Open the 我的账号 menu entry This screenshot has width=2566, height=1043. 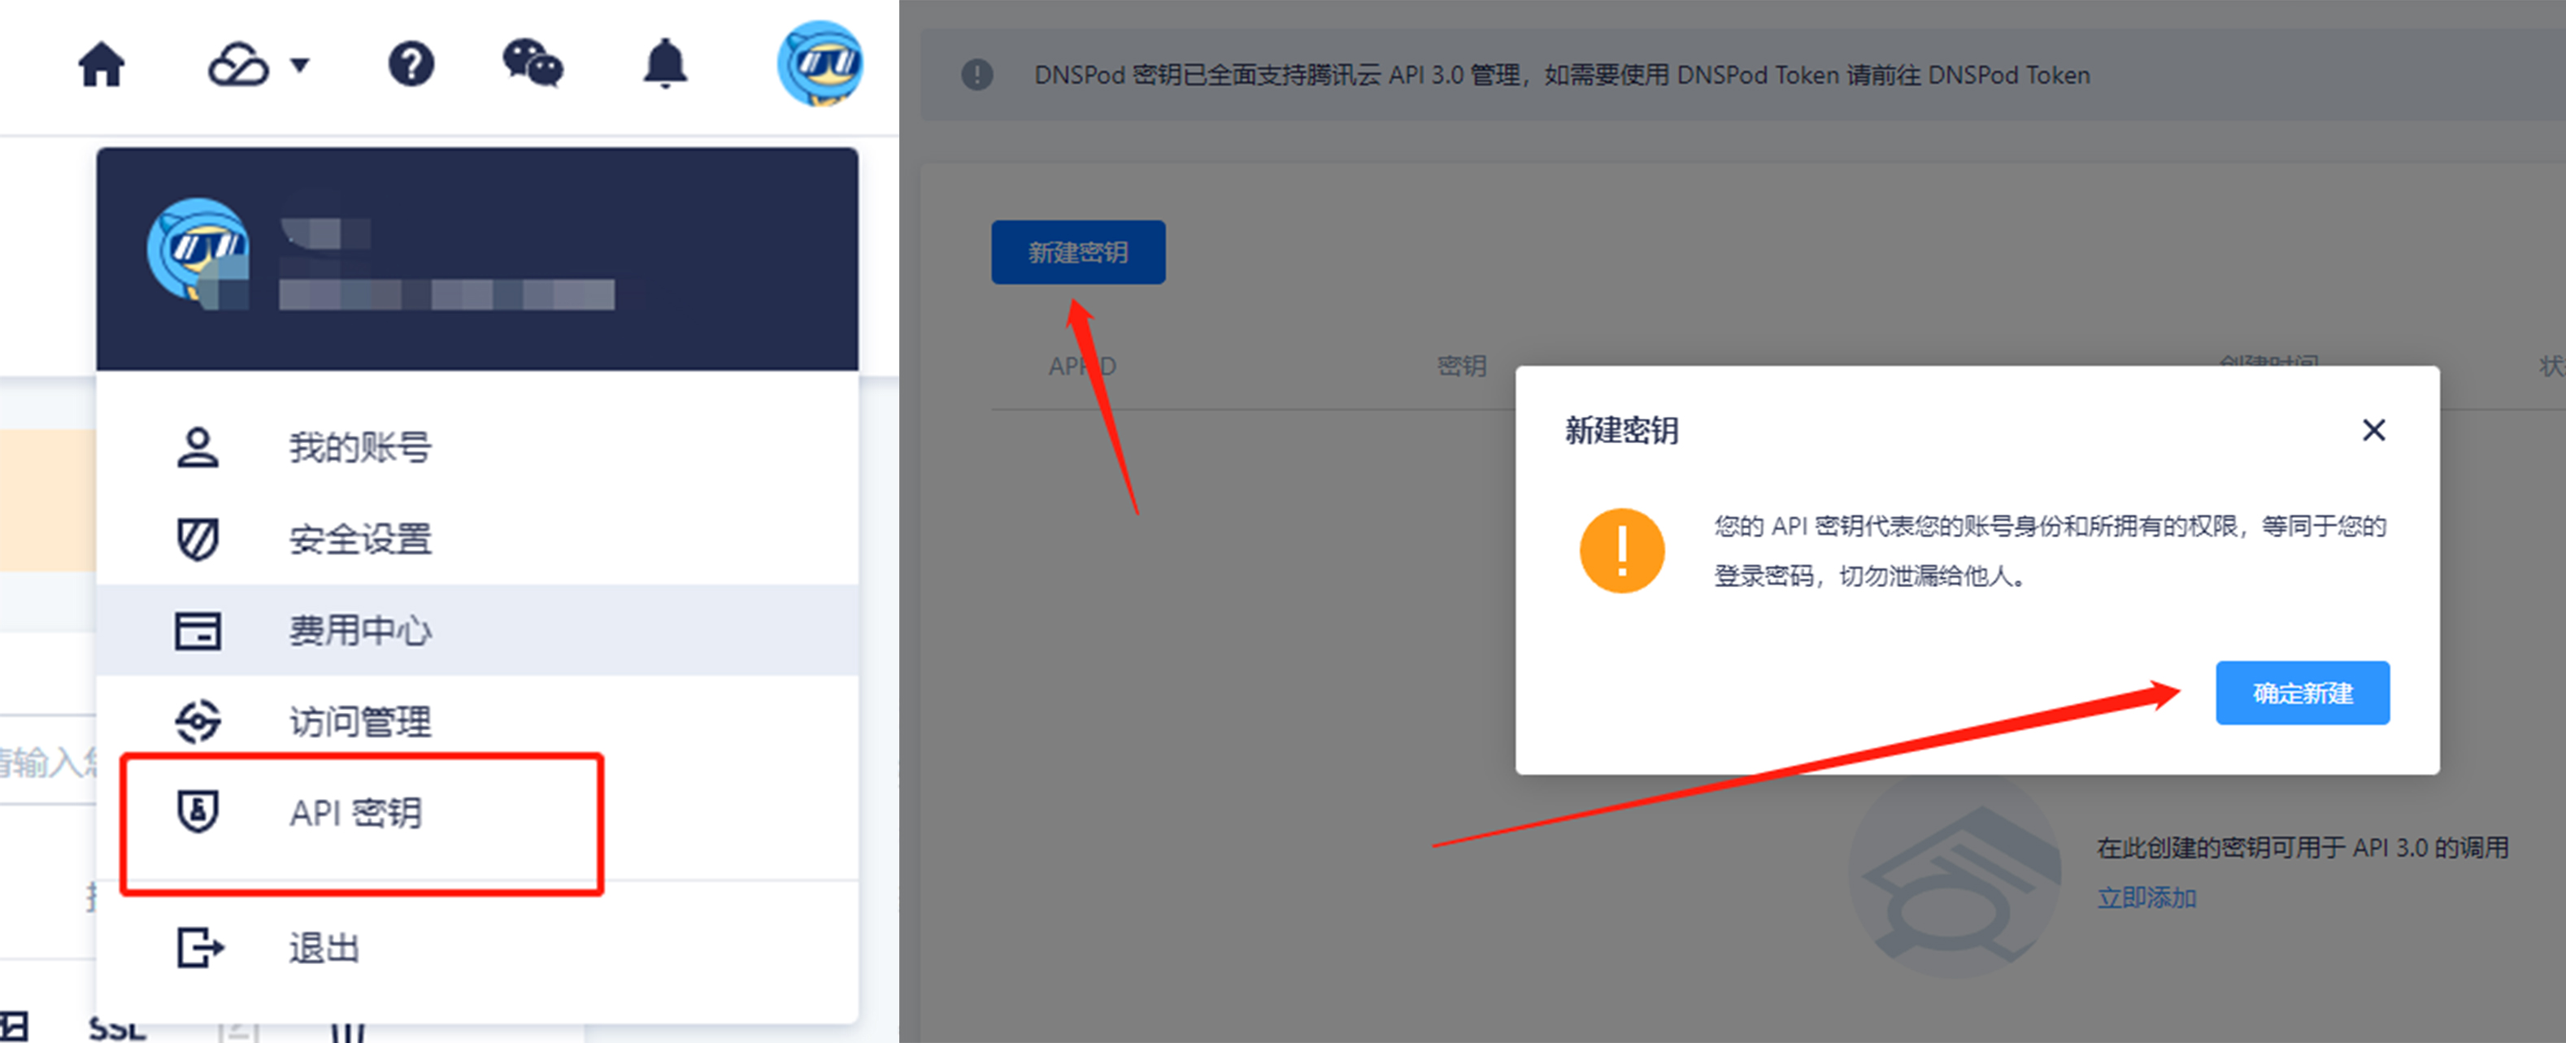point(359,446)
